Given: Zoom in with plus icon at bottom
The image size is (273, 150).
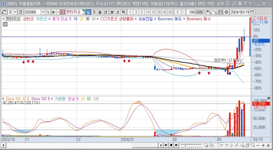Looking at the screenshot, I should pyautogui.click(x=263, y=145).
